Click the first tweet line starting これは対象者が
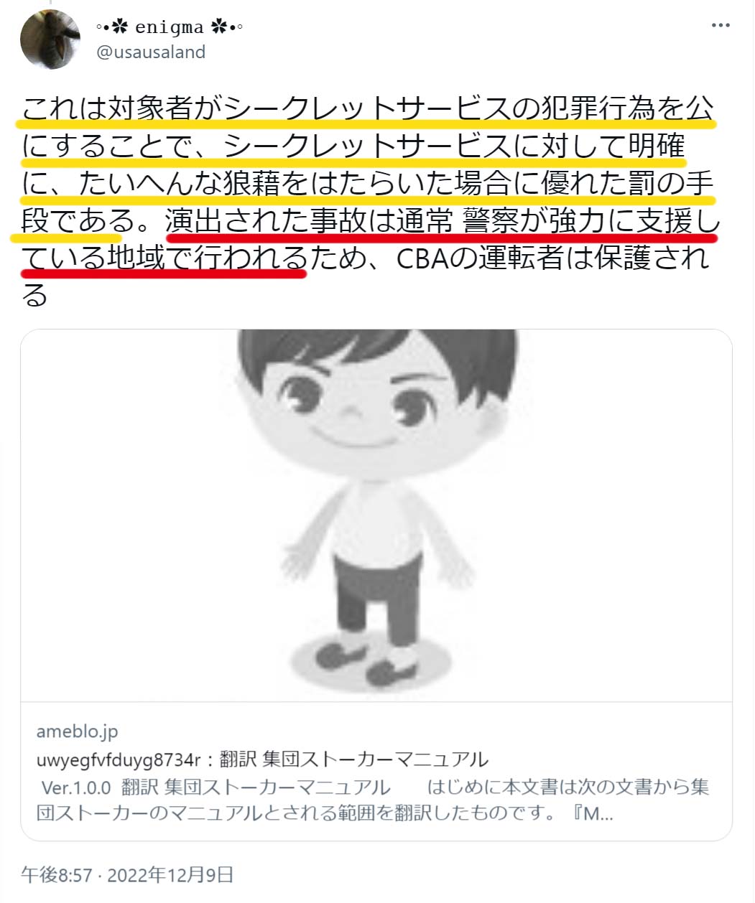 (x=368, y=108)
